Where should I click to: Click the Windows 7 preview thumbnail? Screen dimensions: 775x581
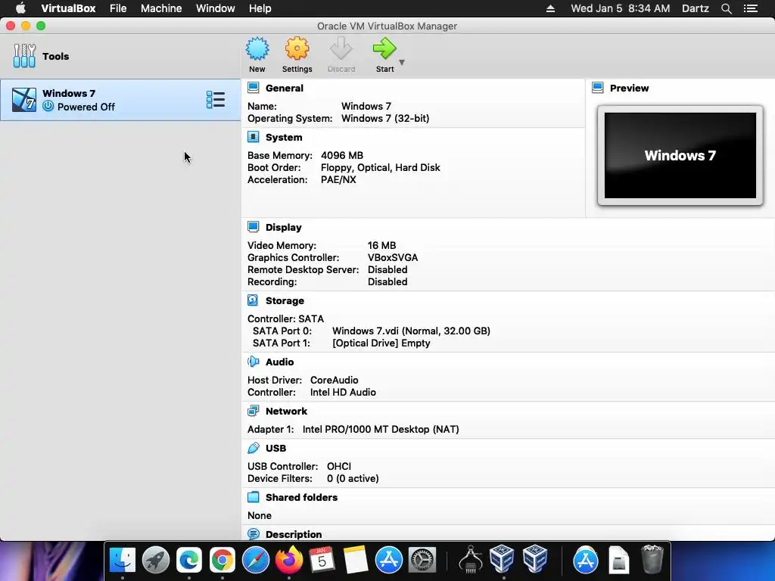coord(680,155)
